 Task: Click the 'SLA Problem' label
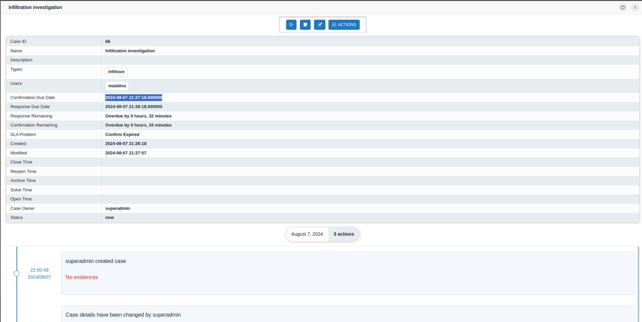coord(23,134)
